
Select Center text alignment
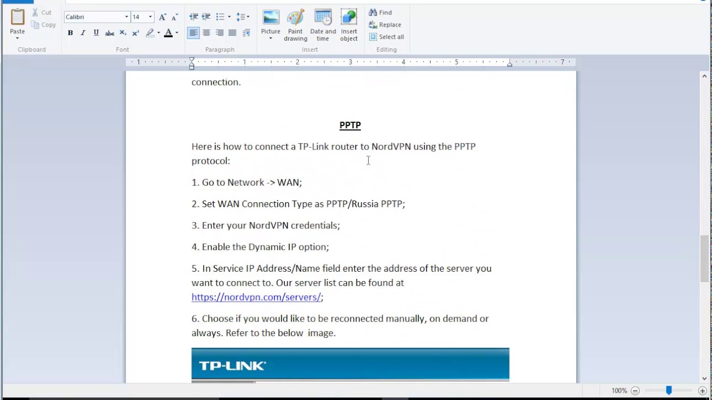[206, 33]
